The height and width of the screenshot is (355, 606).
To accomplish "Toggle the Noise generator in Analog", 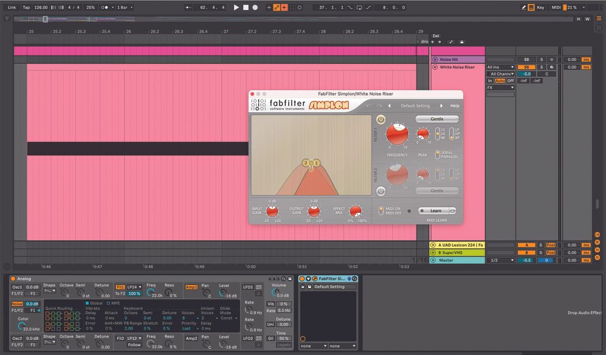I will (17, 304).
